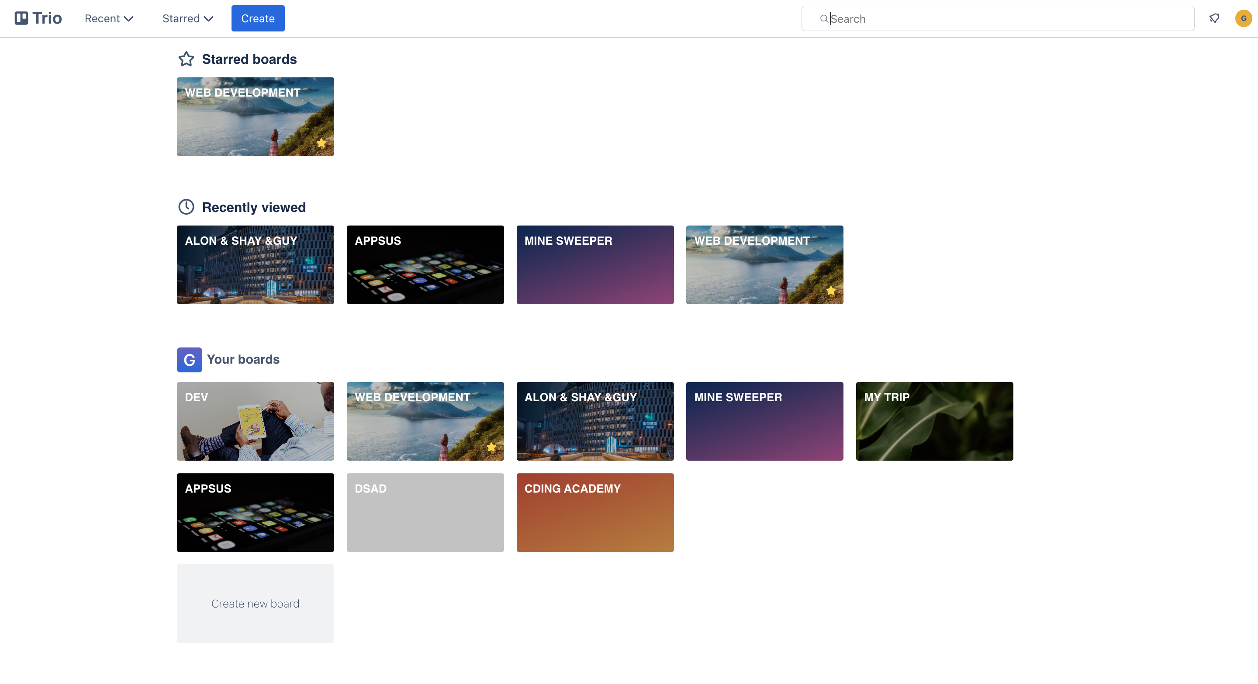The height and width of the screenshot is (684, 1258).
Task: Click the Starred boards star outline icon
Action: click(x=186, y=59)
